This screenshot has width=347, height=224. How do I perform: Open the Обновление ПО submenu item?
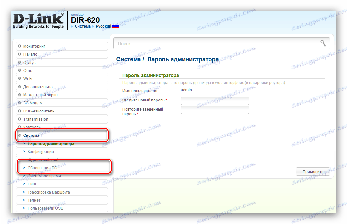(62, 168)
